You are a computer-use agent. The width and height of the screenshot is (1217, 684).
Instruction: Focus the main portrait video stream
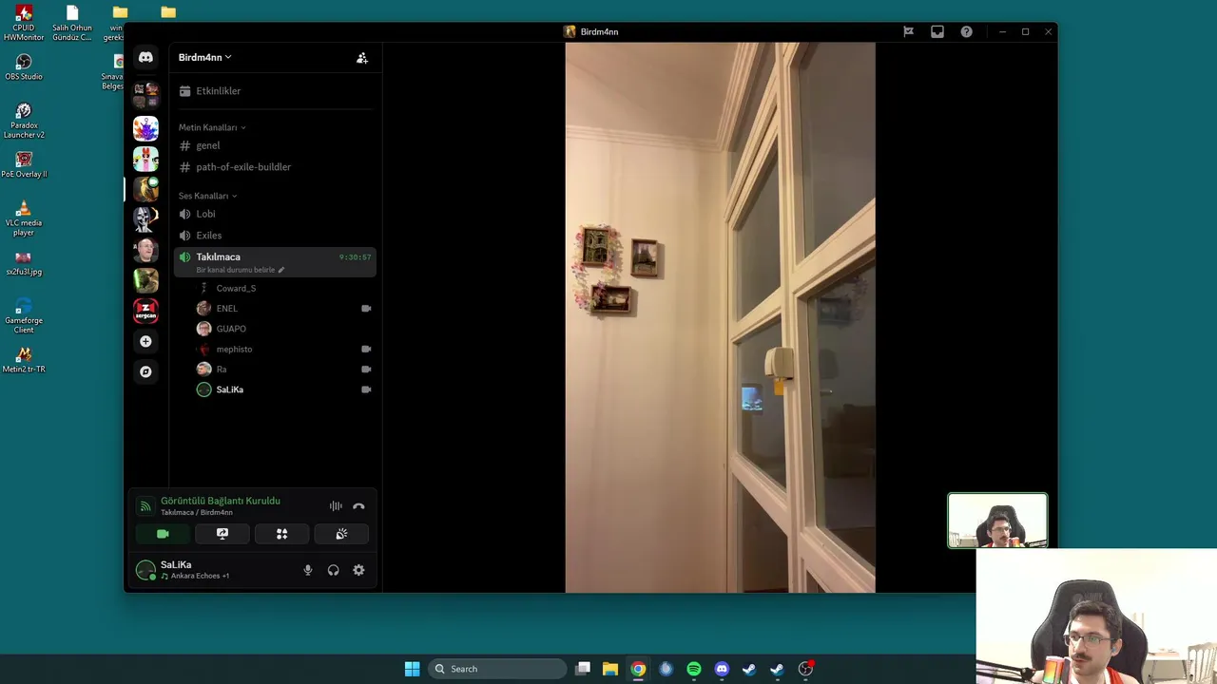click(720, 317)
